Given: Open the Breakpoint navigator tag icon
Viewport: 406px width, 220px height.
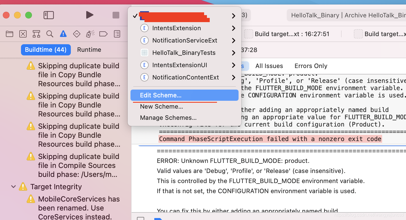Looking at the screenshot, I should pos(104,34).
